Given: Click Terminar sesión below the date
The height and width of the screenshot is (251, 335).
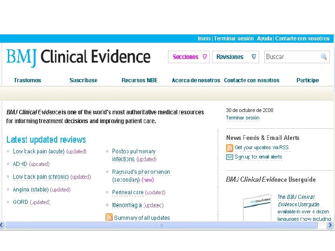Looking at the screenshot, I should point(243,118).
